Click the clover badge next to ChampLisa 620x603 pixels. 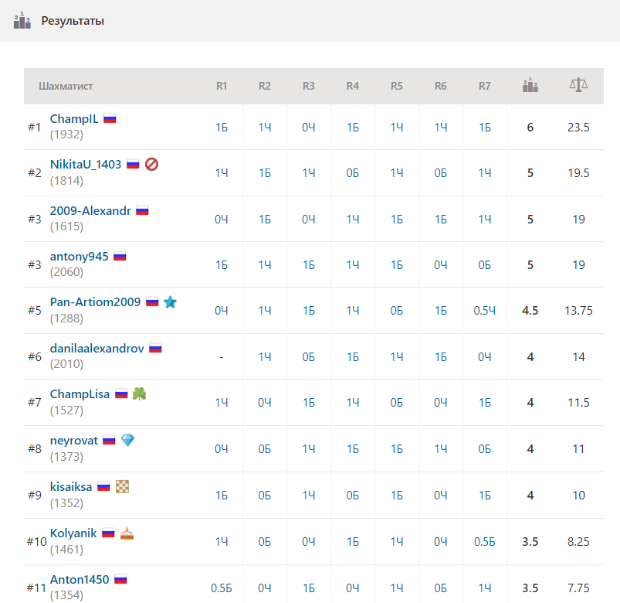click(139, 393)
